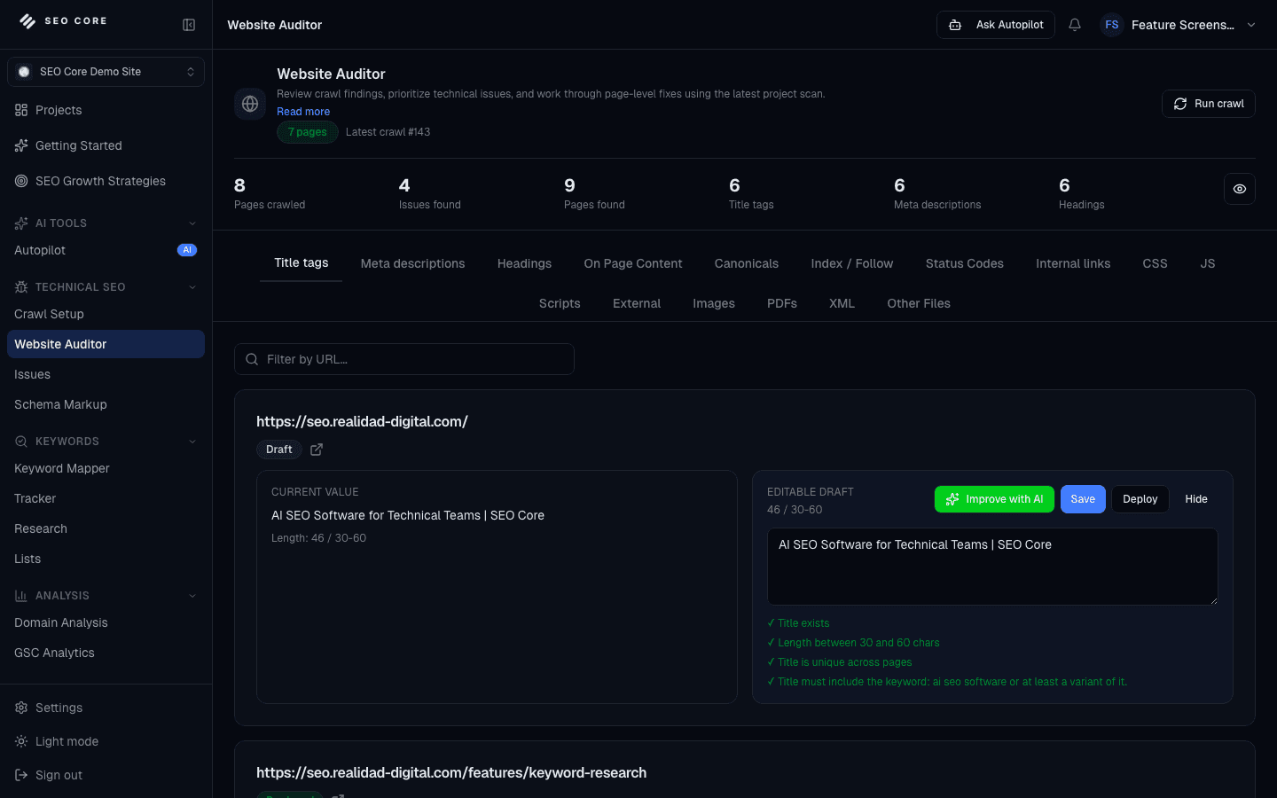Open Keyword Mapper in the sidebar
Image resolution: width=1277 pixels, height=798 pixels.
tap(106, 468)
